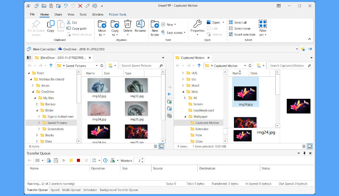This screenshot has width=339, height=196.
Task: Expand the address bar connection dropdown
Action: pyautogui.click(x=297, y=49)
